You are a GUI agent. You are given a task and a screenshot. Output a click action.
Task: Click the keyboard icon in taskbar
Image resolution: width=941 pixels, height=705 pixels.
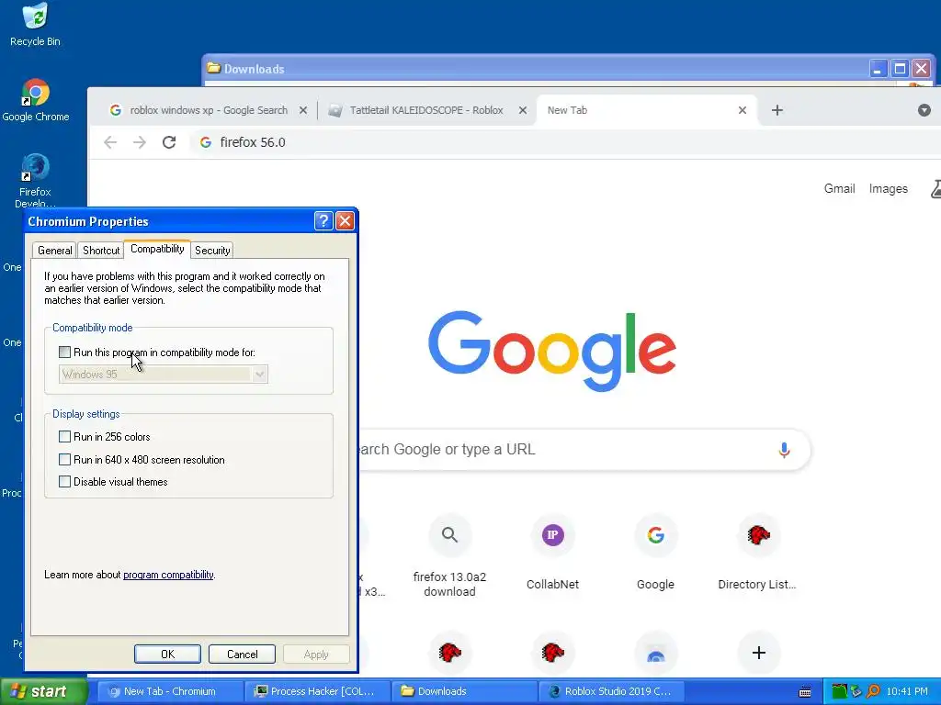(x=805, y=692)
